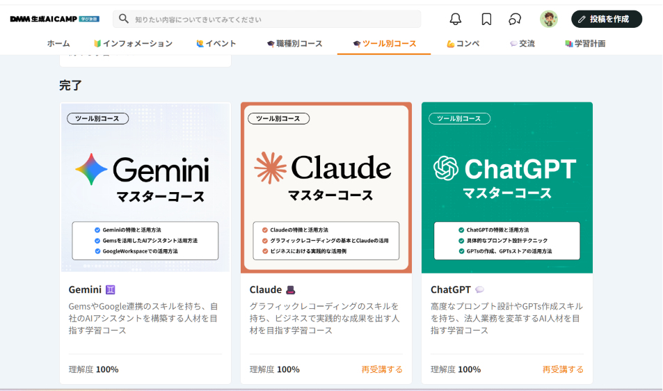Click 再受講する on the Claude card
Viewport: 663px width, 391px height.
pos(382,369)
